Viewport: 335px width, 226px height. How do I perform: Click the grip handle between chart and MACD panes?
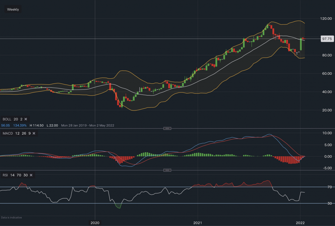pos(167,128)
